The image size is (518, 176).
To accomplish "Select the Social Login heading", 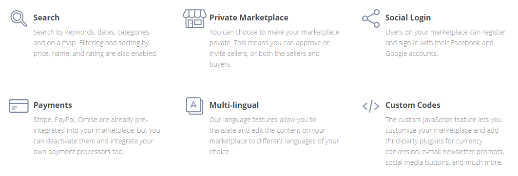I will (408, 18).
